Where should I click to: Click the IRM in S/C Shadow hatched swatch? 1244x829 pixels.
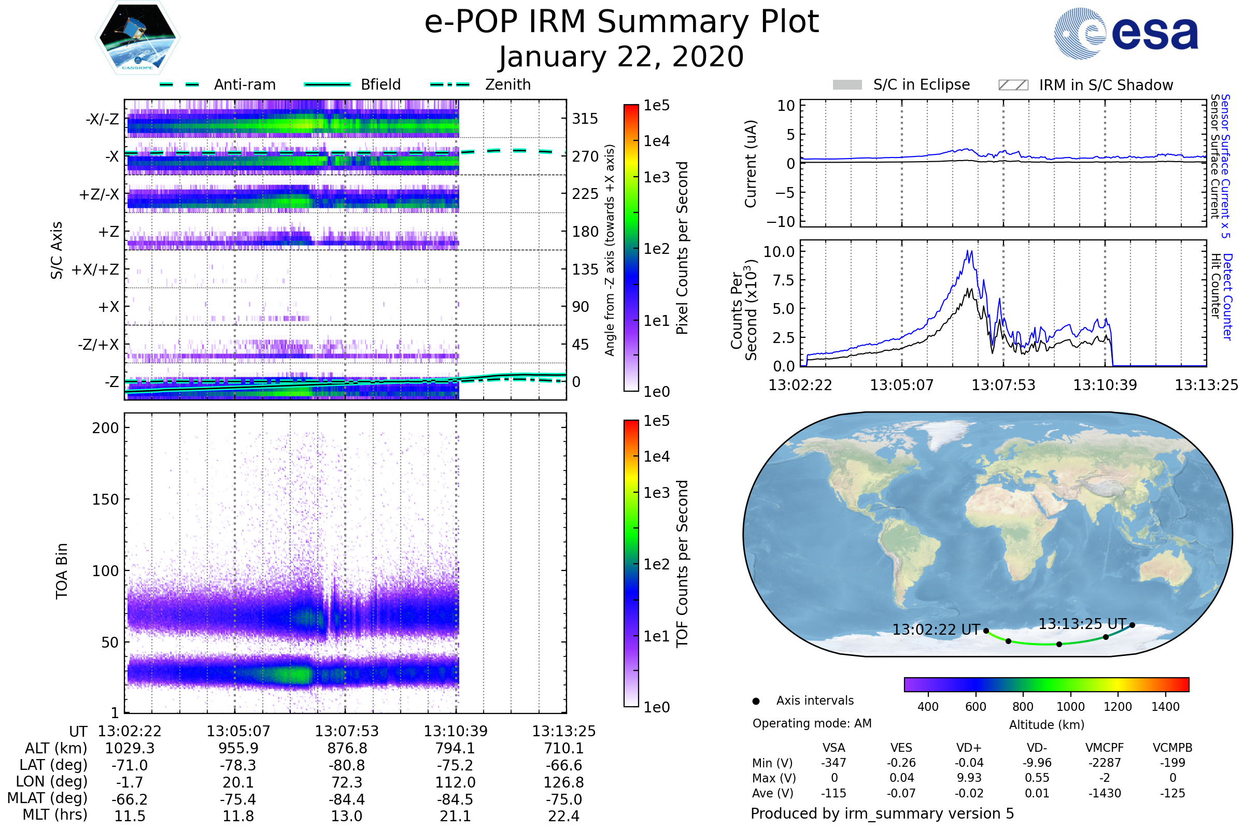(1013, 85)
